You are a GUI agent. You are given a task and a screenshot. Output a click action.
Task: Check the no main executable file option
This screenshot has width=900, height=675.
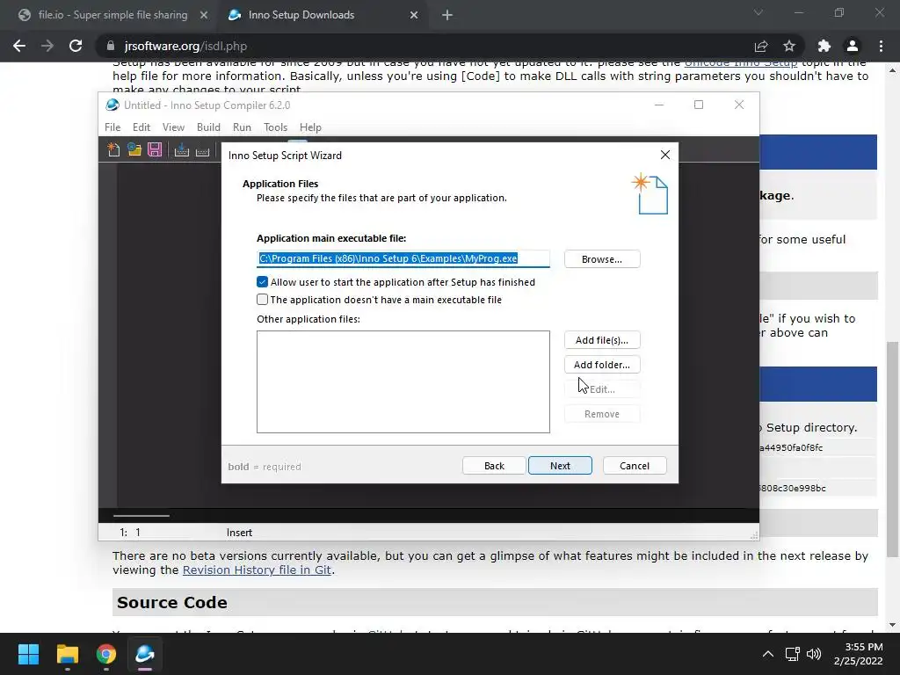pos(262,300)
